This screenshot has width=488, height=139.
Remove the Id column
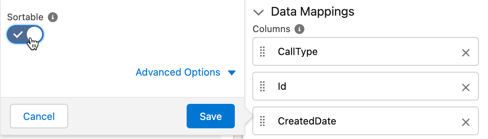tap(465, 87)
